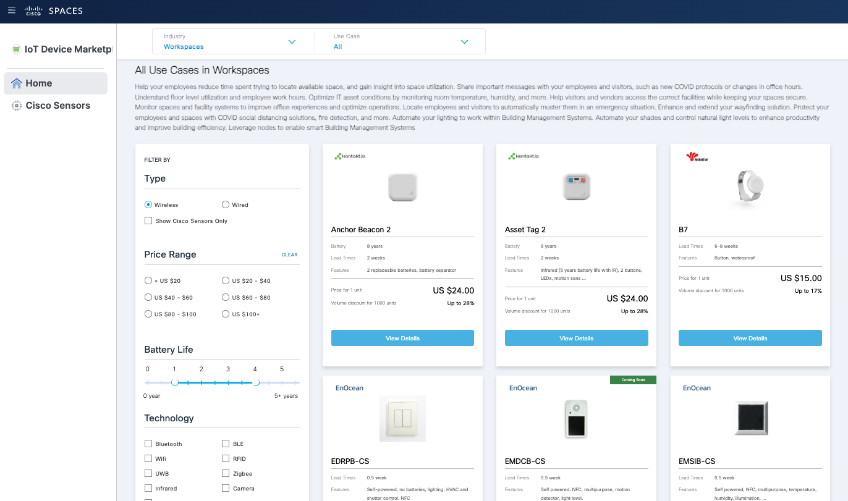Select the US $40 - $60 price range
Viewport: 848px width, 501px height.
148,297
